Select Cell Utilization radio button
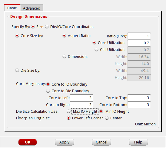This screenshot has height=148, width=166. [96, 49]
